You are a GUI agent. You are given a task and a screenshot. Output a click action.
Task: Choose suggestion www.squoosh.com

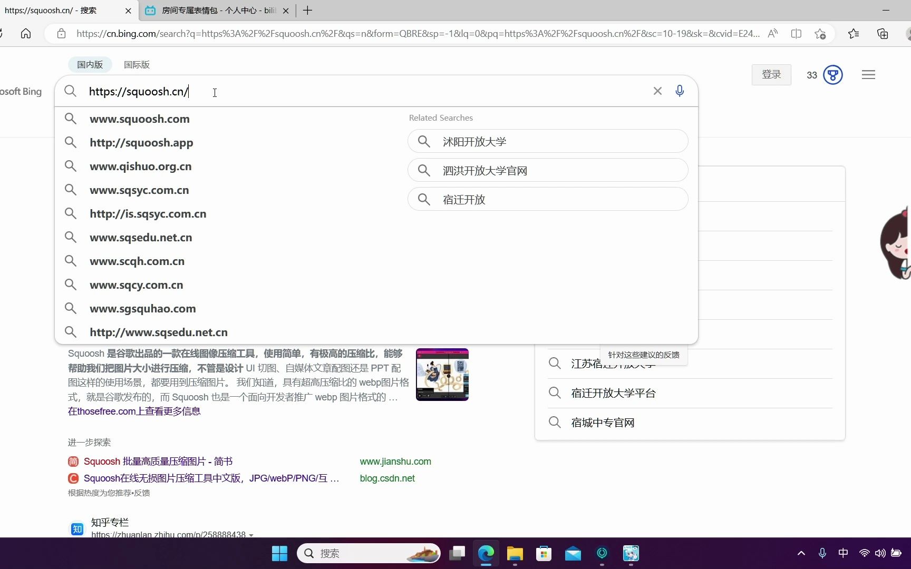tap(140, 119)
